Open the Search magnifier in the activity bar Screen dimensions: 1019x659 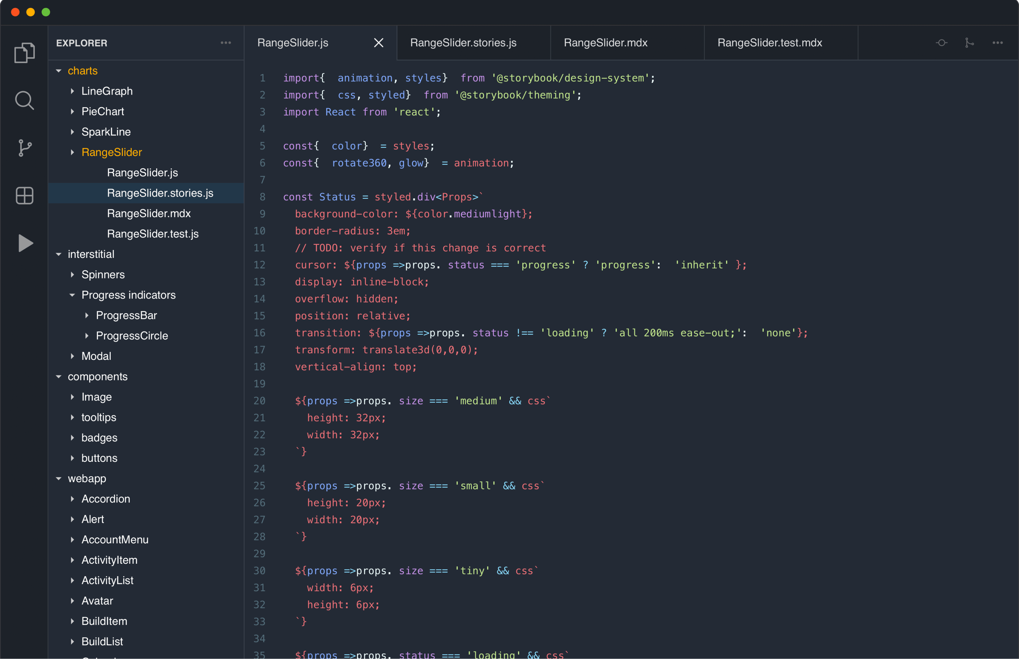(24, 100)
